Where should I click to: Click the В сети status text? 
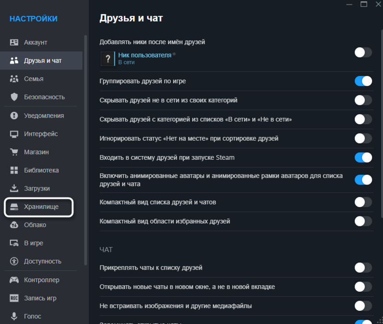(x=126, y=63)
